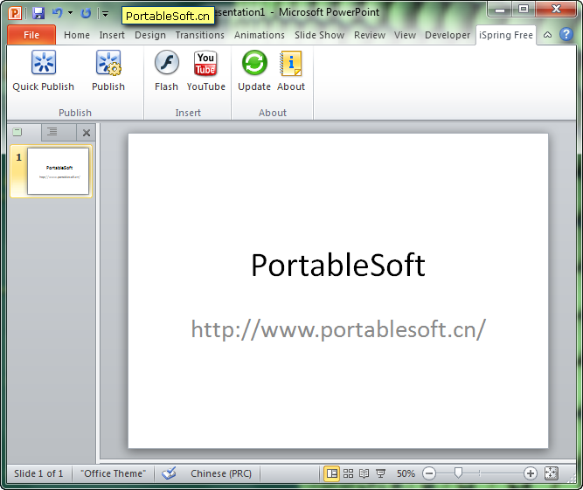Change the Chinese (PRC) language setting
This screenshot has width=583, height=490.
pos(221,473)
